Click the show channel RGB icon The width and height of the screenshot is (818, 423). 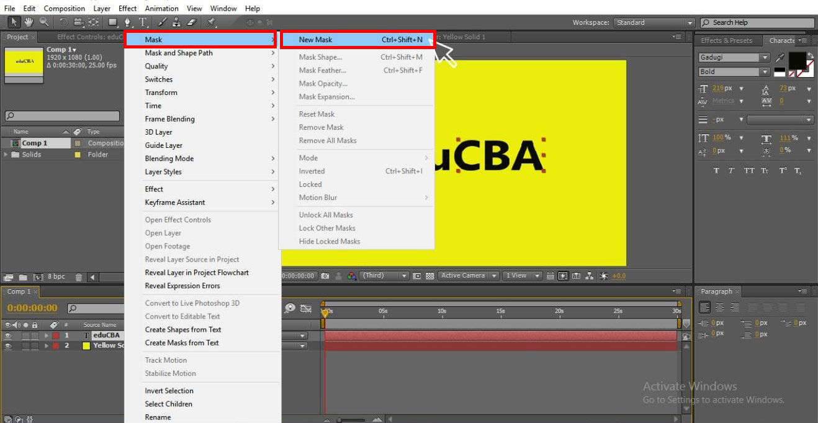352,276
